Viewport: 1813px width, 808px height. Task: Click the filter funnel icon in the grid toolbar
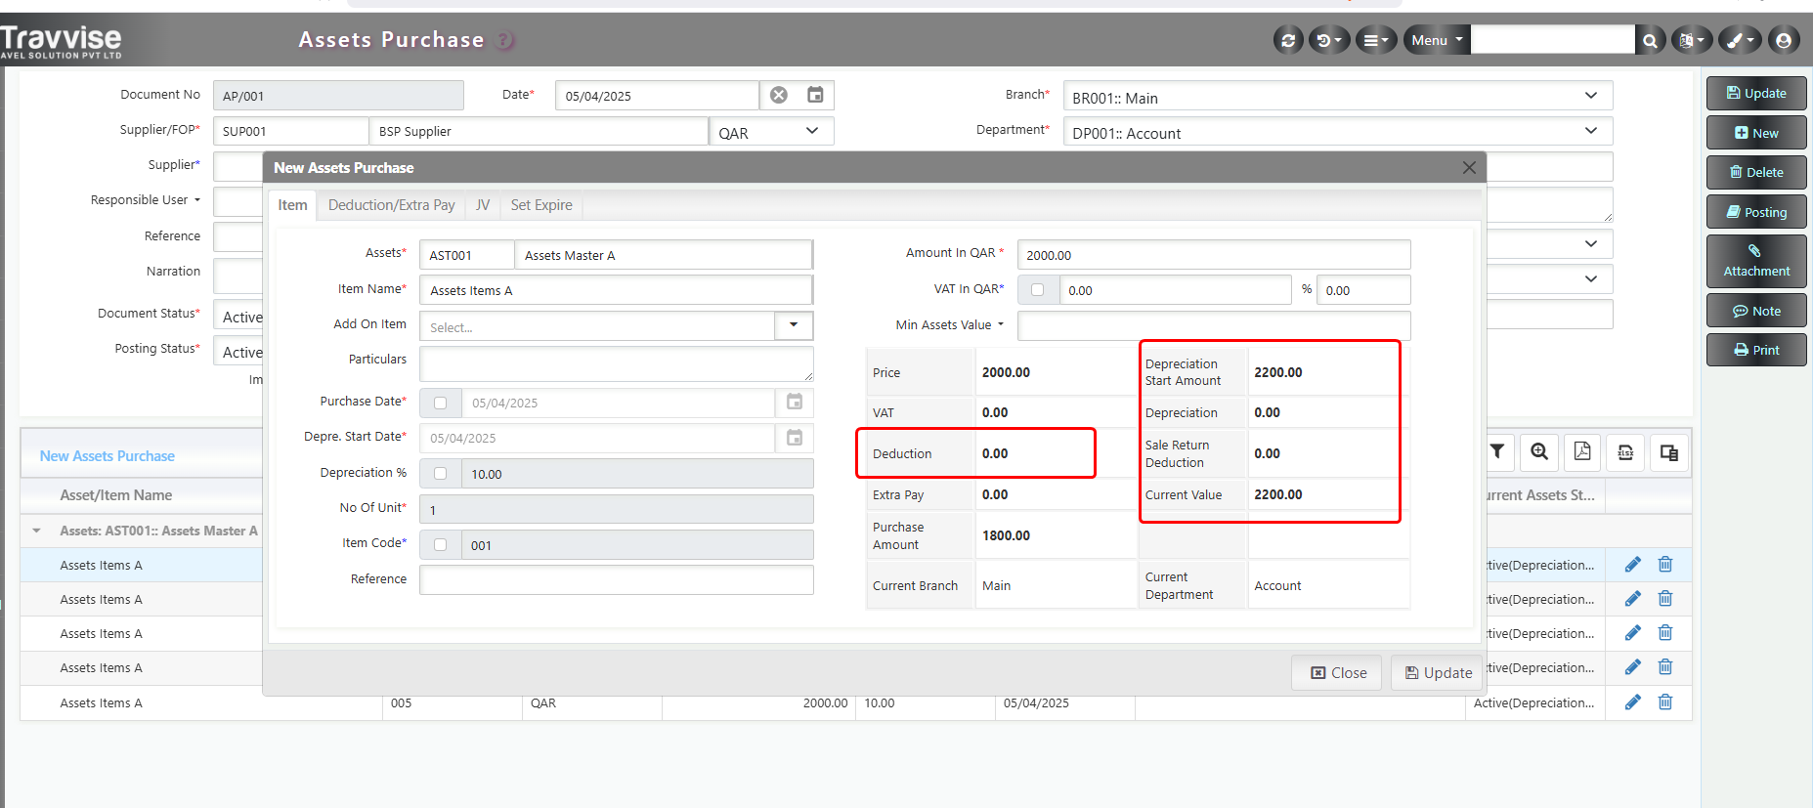click(1497, 451)
